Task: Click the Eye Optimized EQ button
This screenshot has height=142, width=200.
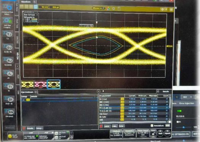Action: [181, 134]
